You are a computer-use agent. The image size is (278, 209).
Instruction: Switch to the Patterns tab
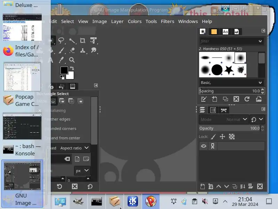(214, 32)
